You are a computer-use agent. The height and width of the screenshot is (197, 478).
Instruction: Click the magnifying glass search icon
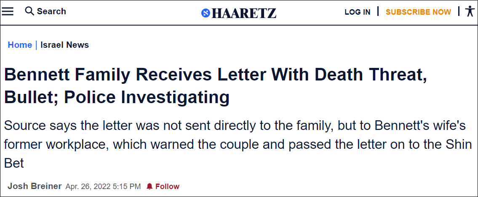(29, 11)
